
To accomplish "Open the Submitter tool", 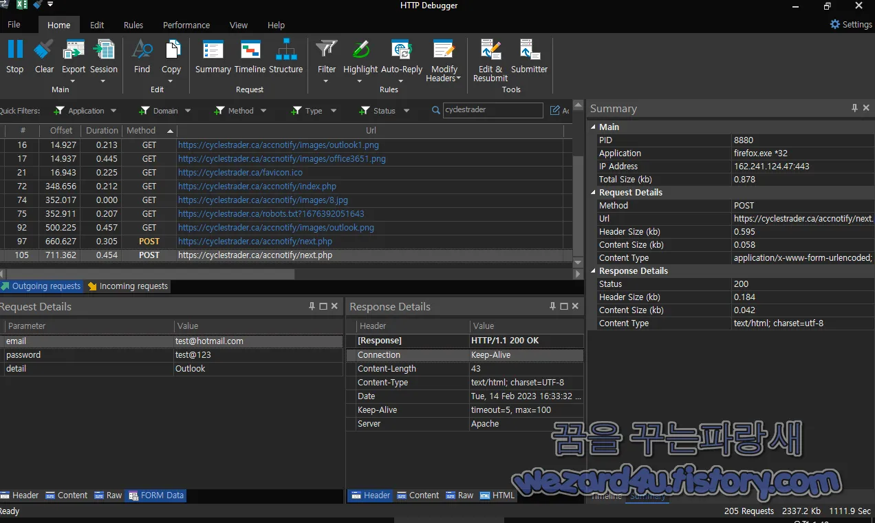I will pyautogui.click(x=530, y=50).
